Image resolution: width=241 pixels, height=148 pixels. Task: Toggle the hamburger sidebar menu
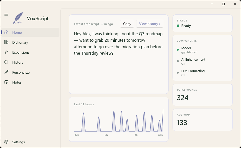6,14
